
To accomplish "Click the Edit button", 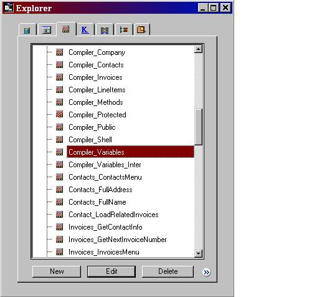I will click(111, 271).
